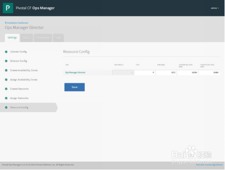Screen dimensions: 225x170
Task: Click the check icon beside Create Availability Zones
Action: click(6, 71)
